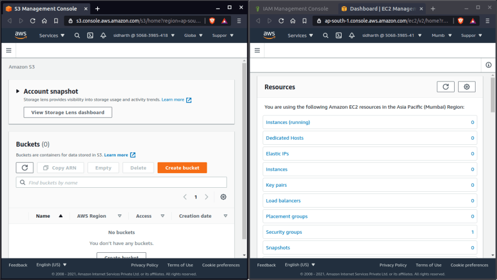
Task: Click EC2 page vertical scrollbar
Action: (x=492, y=95)
